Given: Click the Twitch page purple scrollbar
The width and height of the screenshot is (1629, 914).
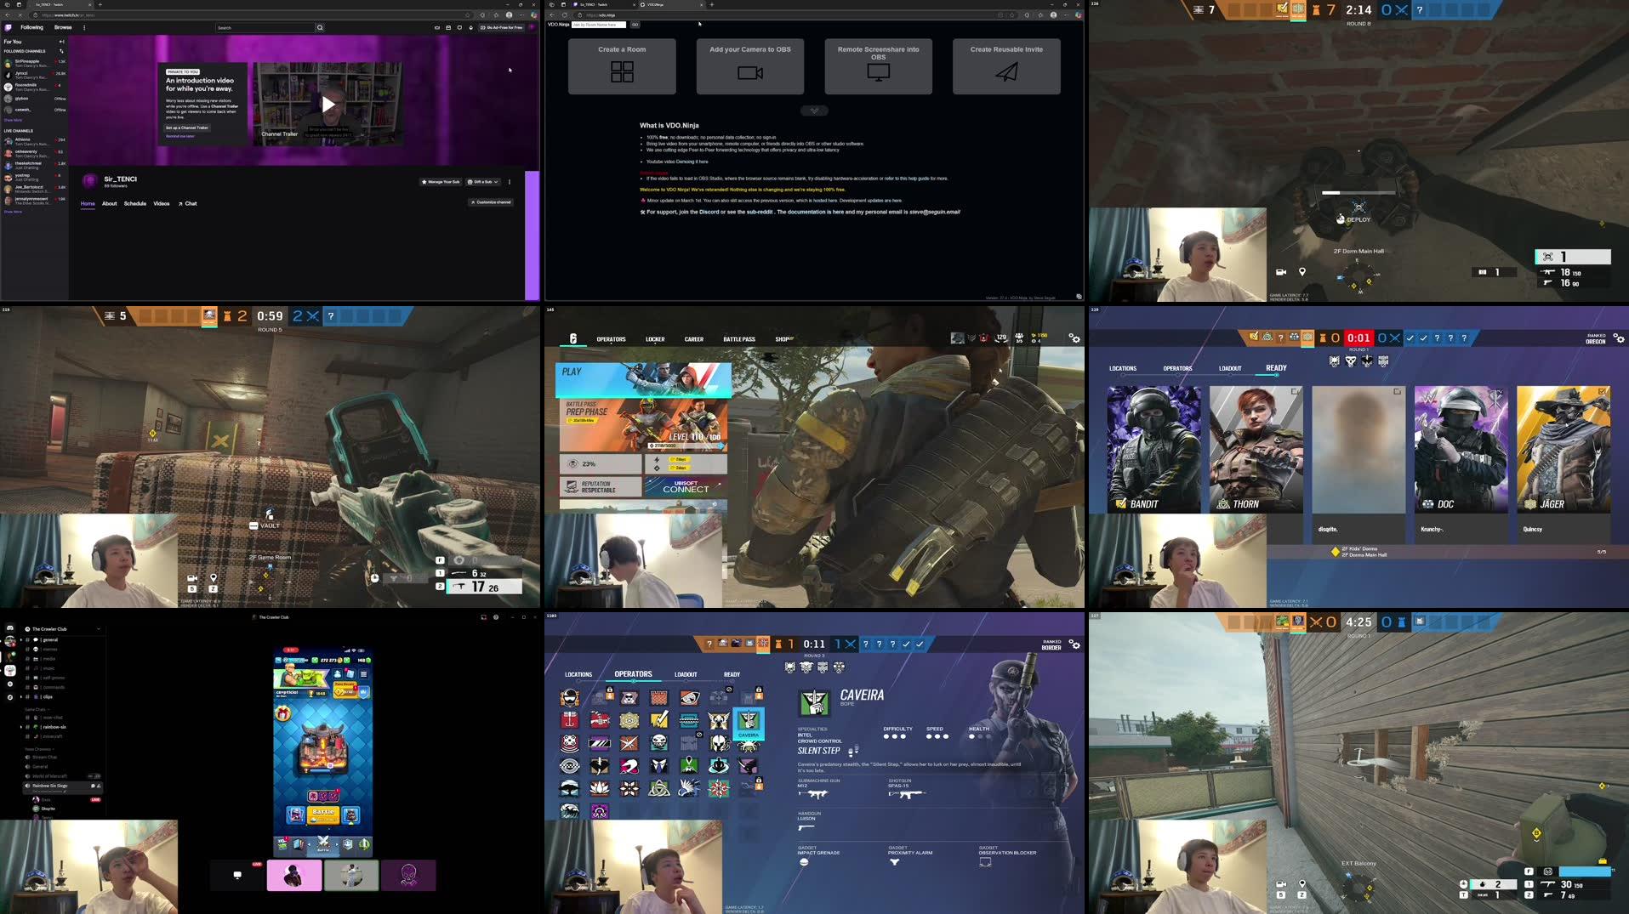Looking at the screenshot, I should 532,236.
